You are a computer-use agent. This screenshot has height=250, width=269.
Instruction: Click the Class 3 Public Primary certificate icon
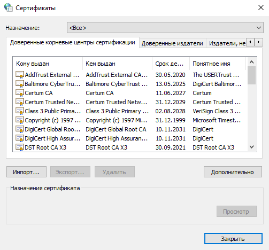pyautogui.click(x=20, y=111)
